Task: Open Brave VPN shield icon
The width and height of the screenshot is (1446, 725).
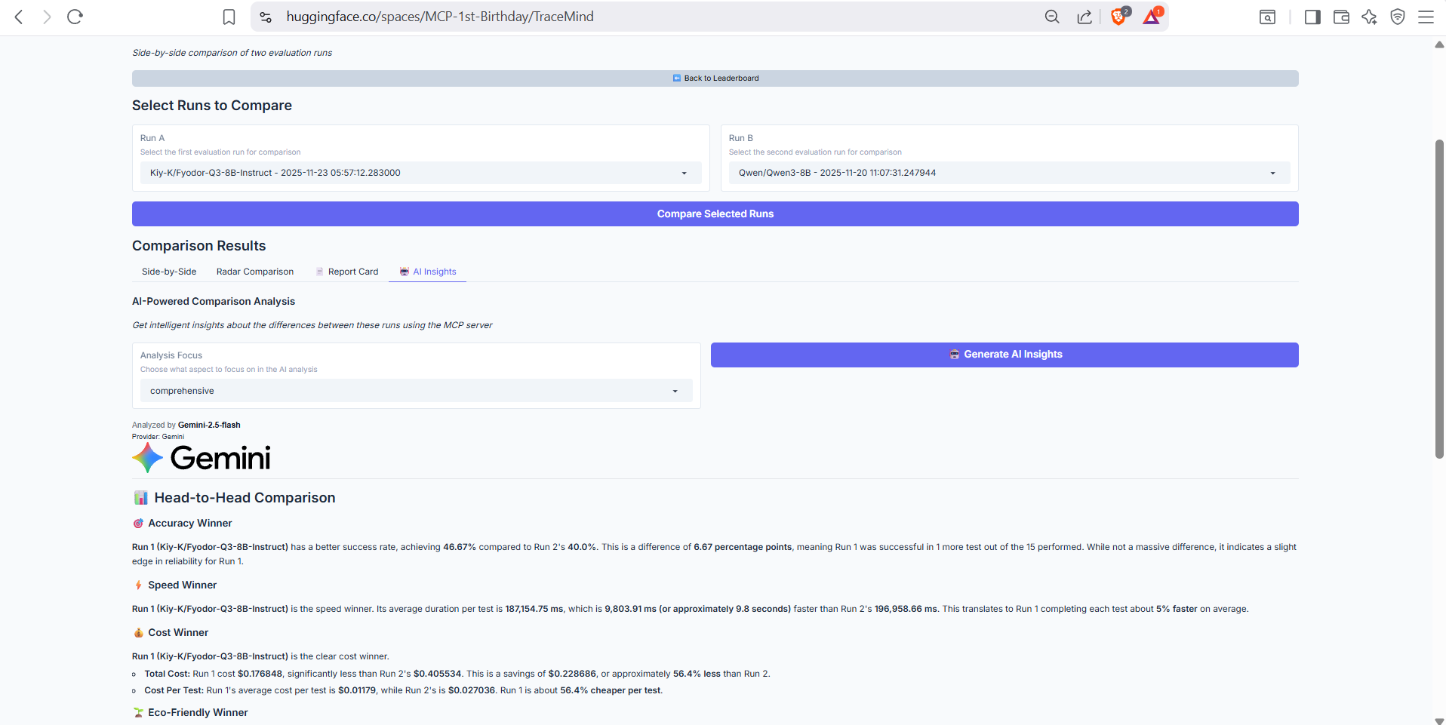Action: (1398, 17)
